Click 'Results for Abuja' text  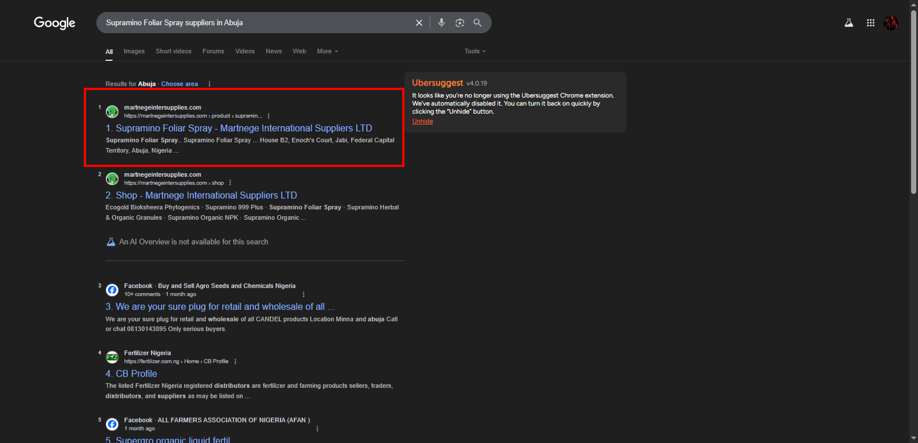131,84
